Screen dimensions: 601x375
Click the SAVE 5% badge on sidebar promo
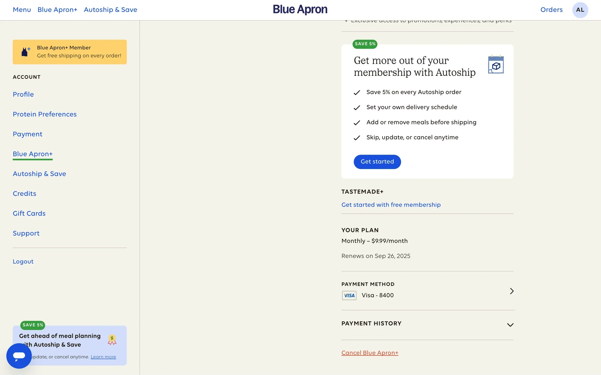tap(33, 325)
